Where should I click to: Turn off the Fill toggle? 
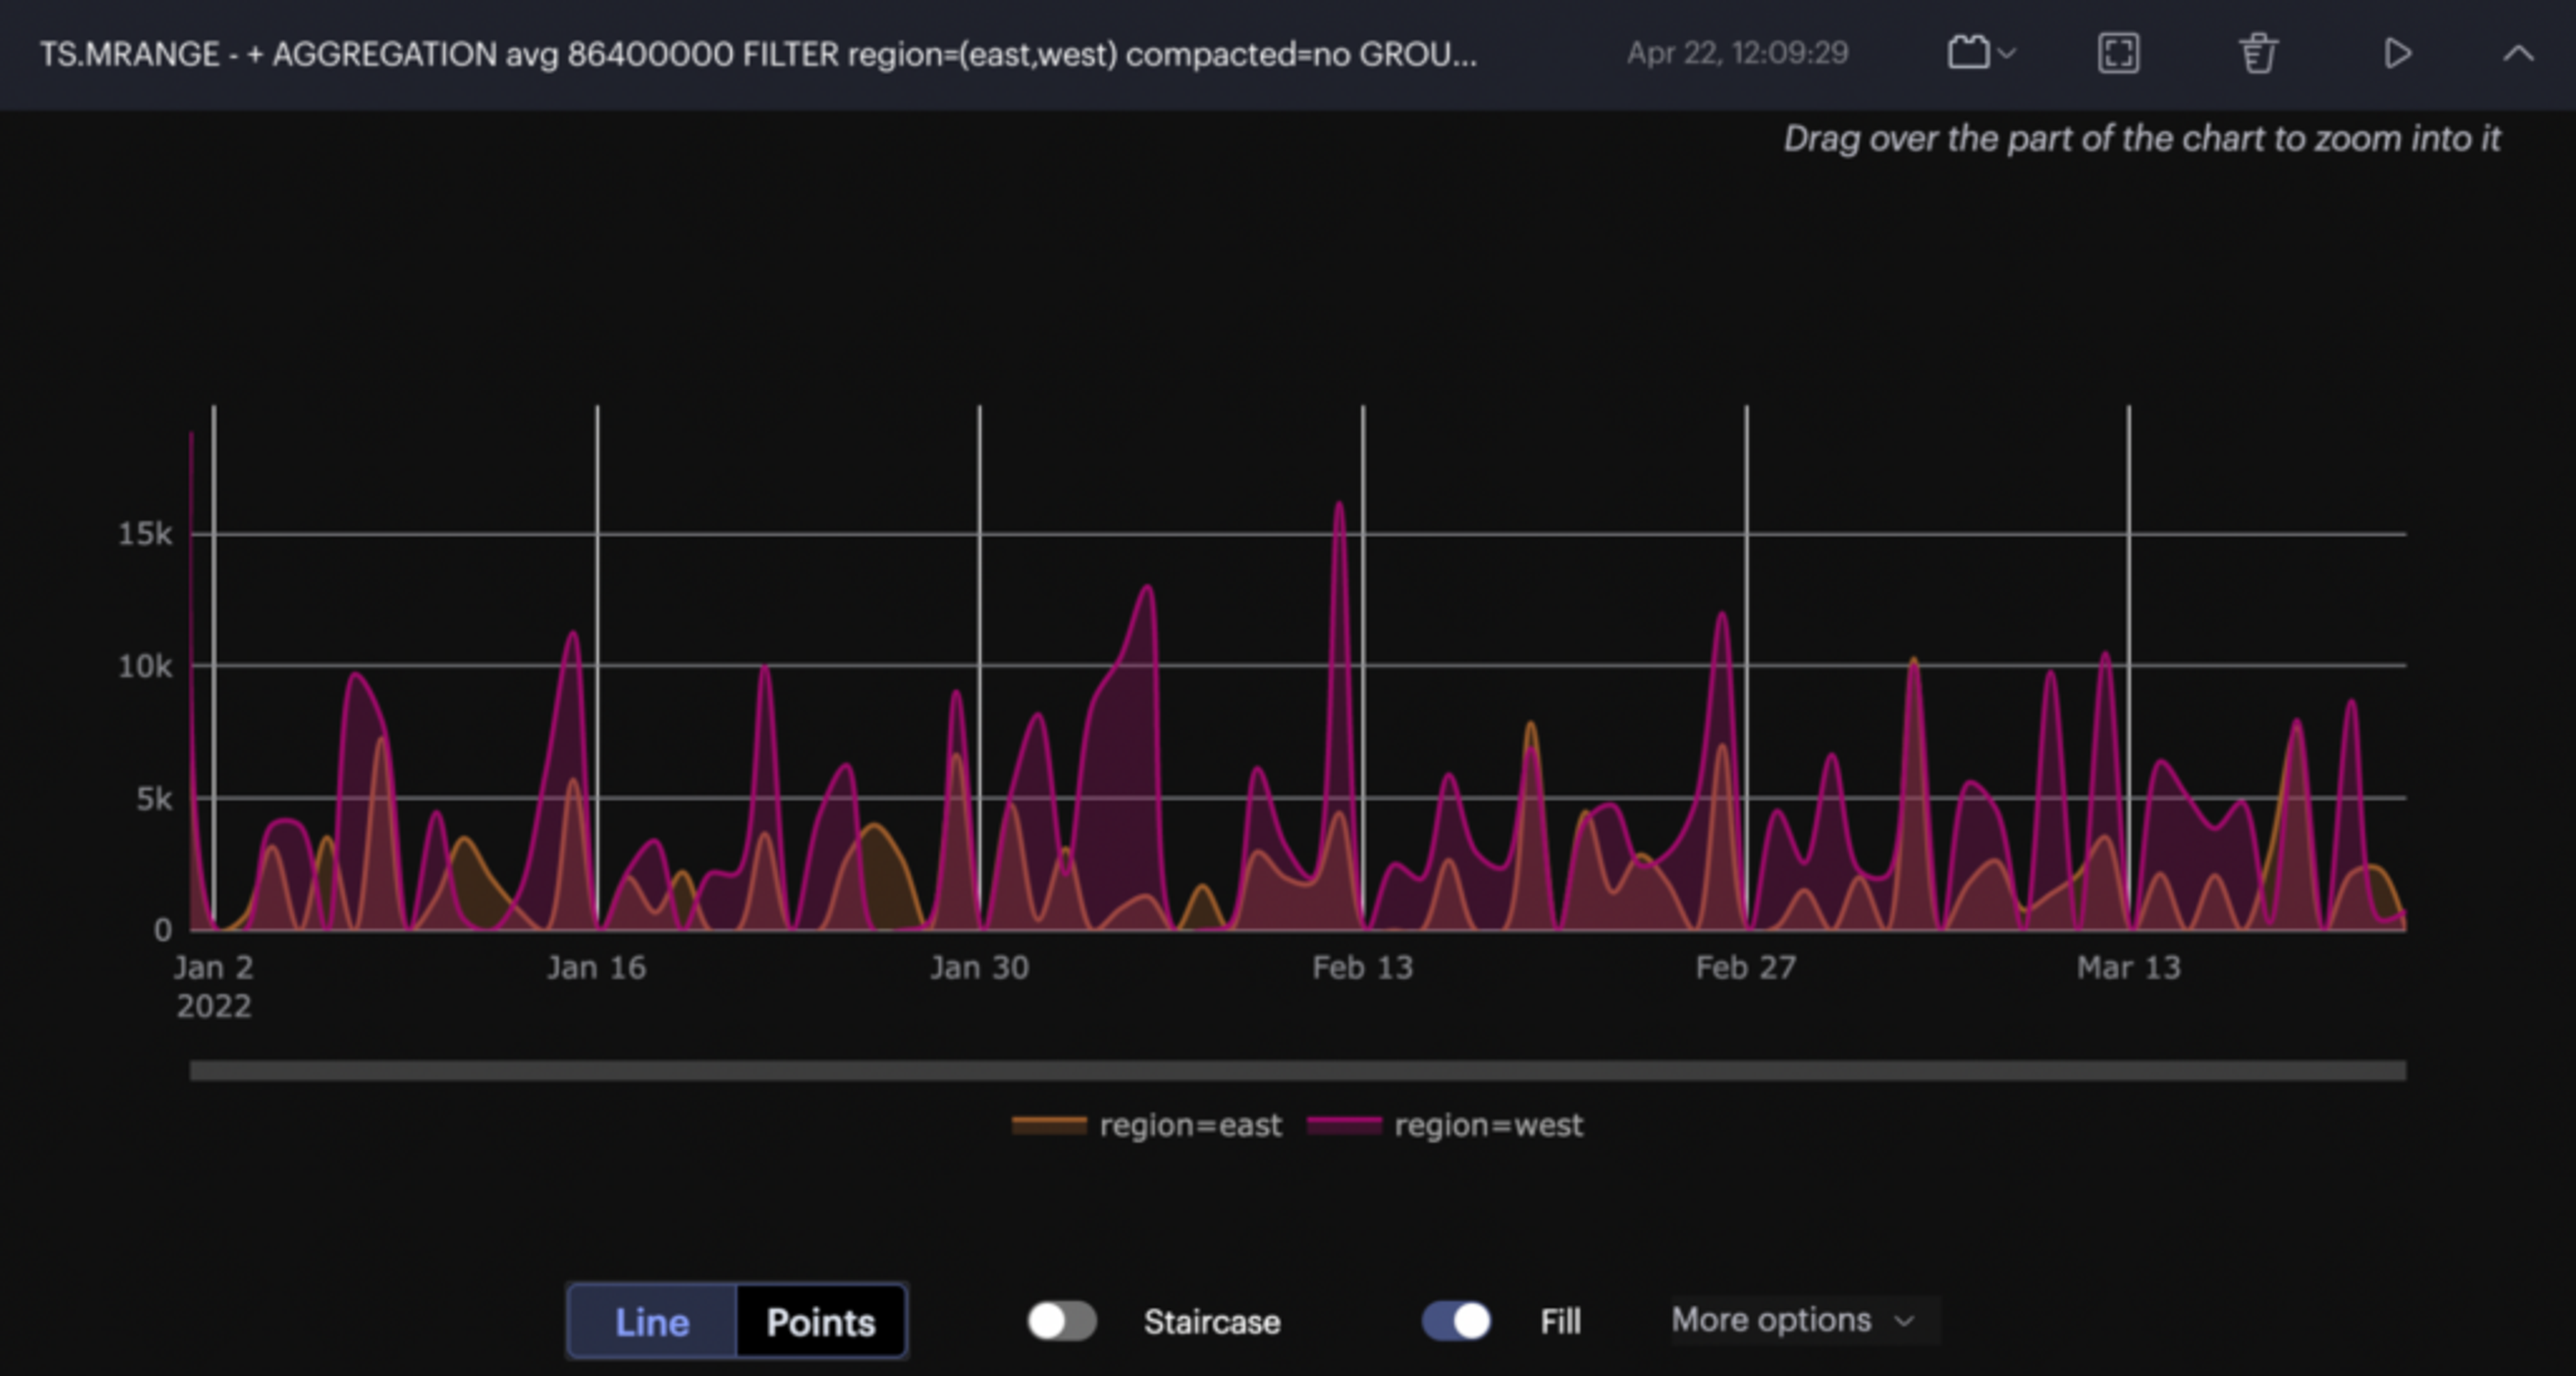click(1456, 1321)
